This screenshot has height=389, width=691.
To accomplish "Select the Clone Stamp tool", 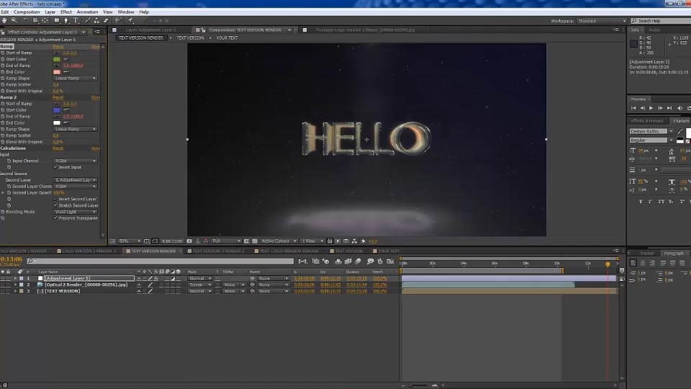I will [96, 20].
